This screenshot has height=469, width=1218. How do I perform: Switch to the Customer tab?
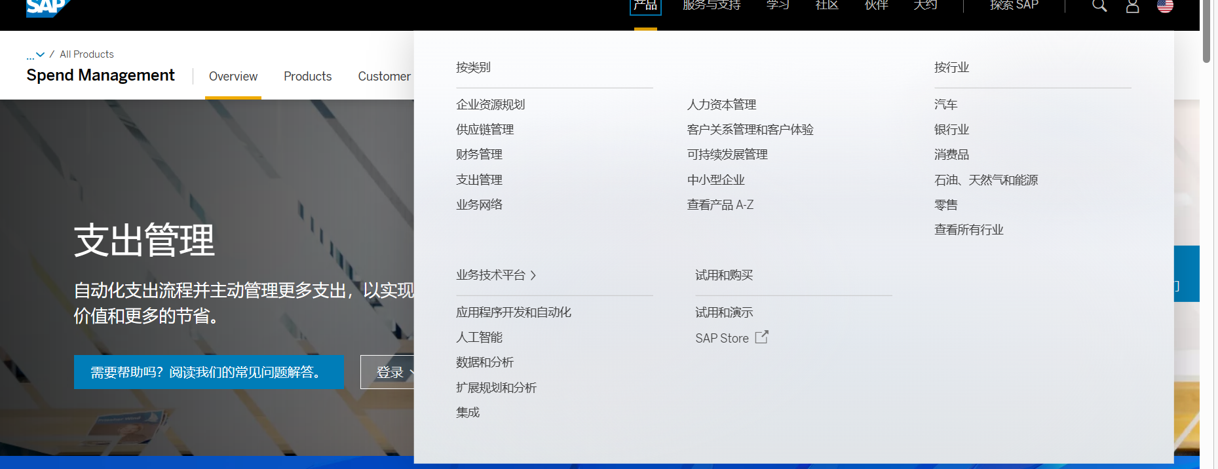pos(385,77)
